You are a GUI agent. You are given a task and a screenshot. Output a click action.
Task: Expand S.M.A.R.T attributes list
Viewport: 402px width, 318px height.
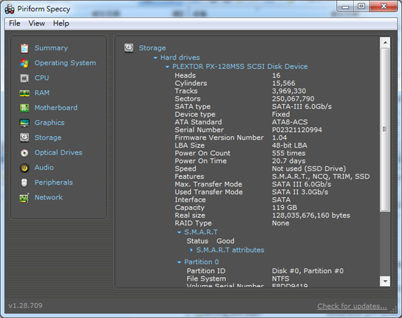192,250
